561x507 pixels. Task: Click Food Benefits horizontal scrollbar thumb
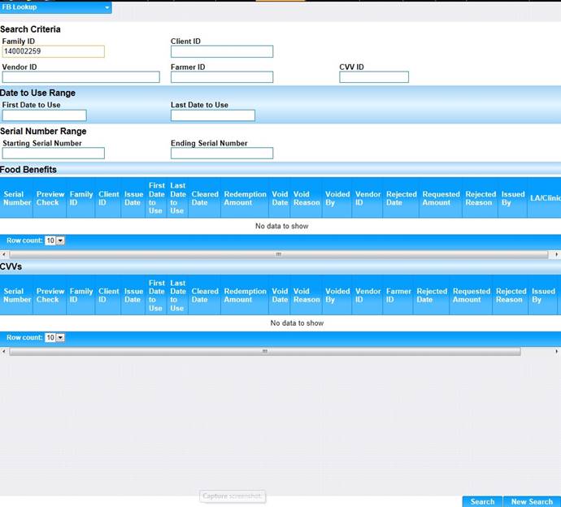pos(278,254)
